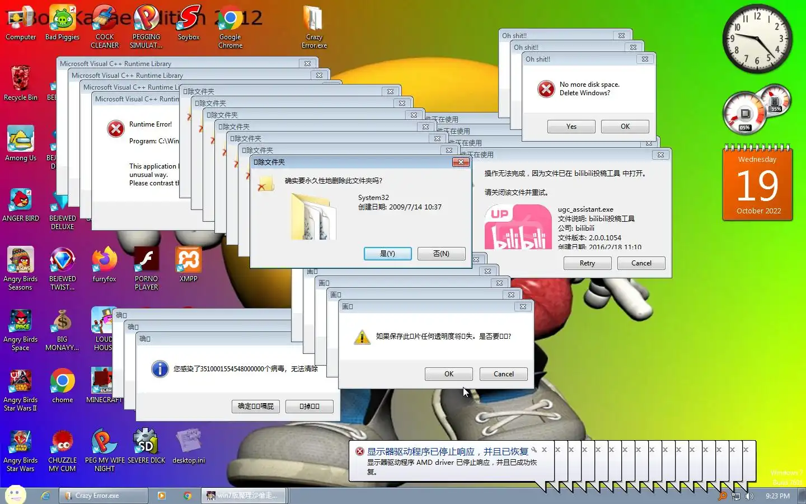This screenshot has height=504, width=806.
Task: Click OK in the Oh shit!! dialog
Action: (x=625, y=127)
